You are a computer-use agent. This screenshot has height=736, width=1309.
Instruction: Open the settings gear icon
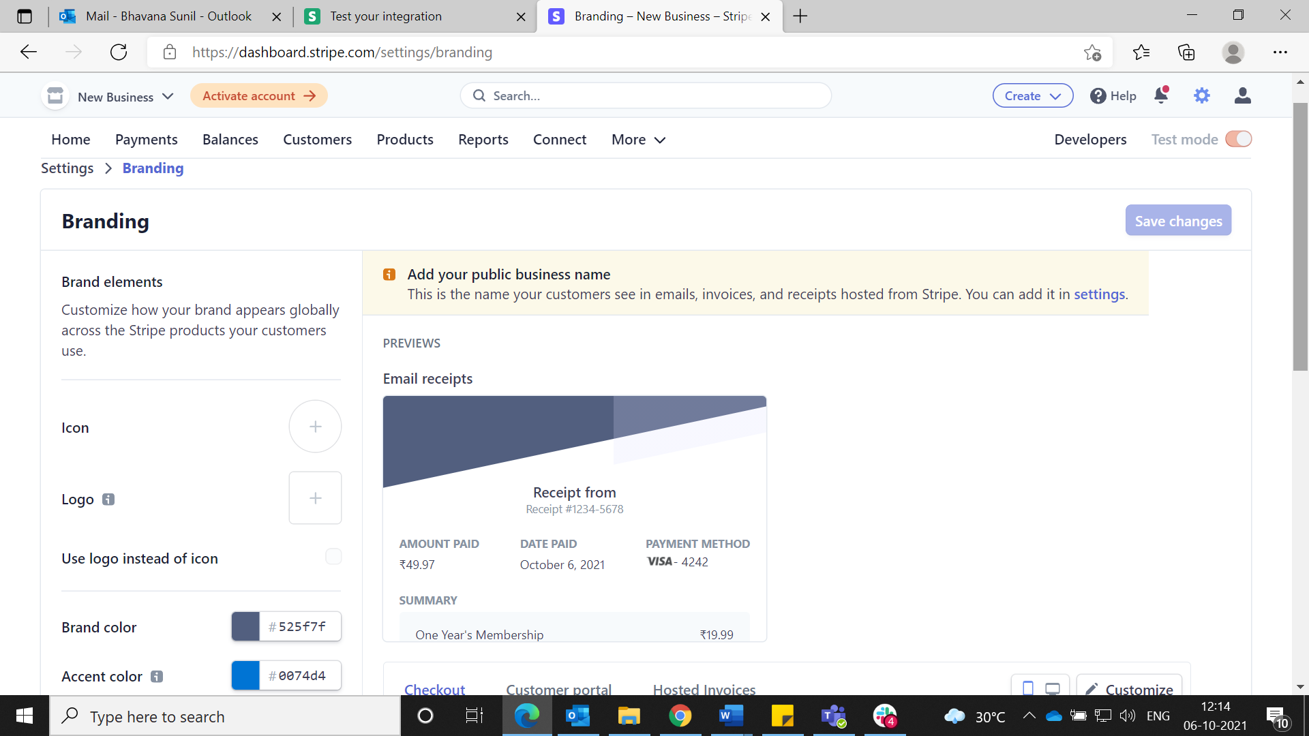pyautogui.click(x=1202, y=95)
